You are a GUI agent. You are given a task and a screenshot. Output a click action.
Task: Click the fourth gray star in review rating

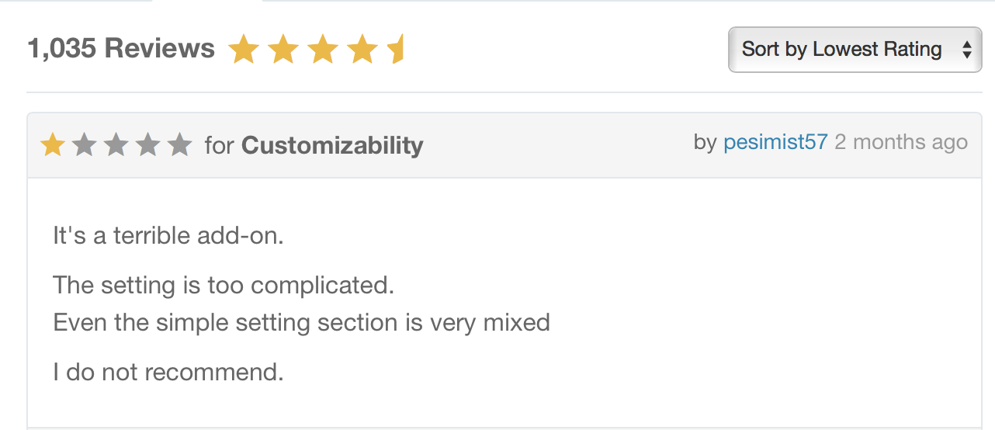click(147, 144)
